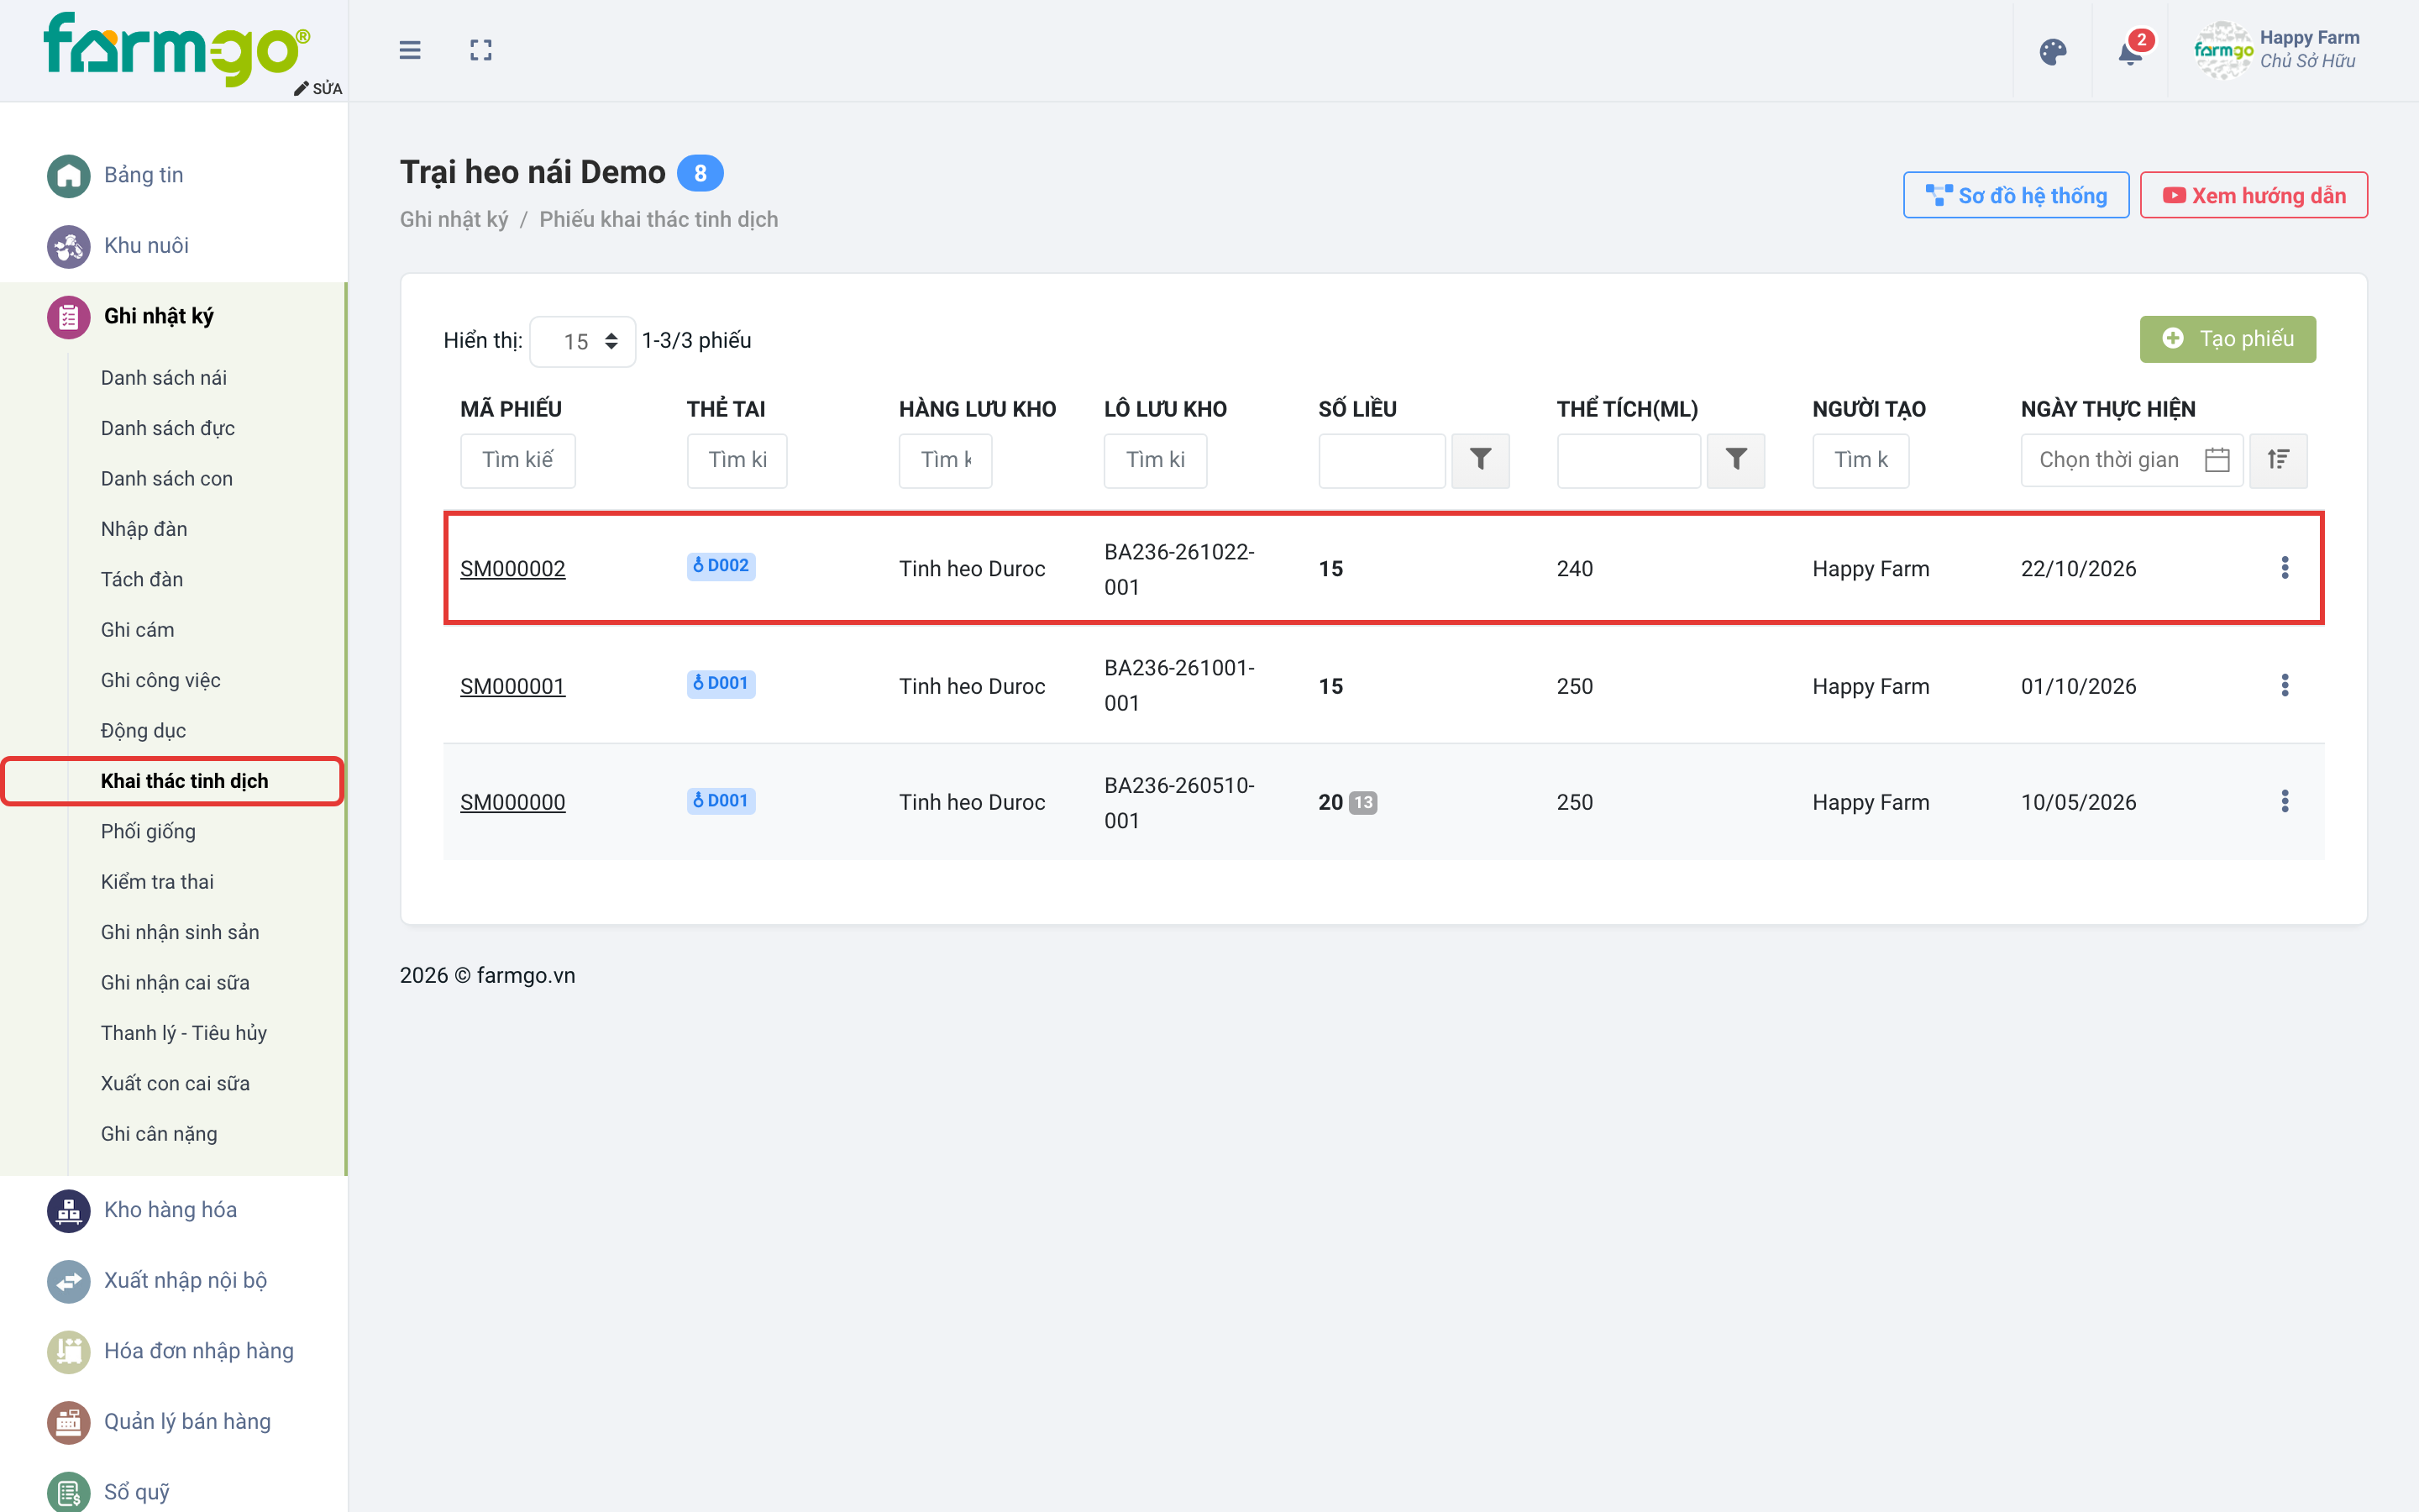Enter fullscreen mode icon
The width and height of the screenshot is (2419, 1512).
pos(480,50)
